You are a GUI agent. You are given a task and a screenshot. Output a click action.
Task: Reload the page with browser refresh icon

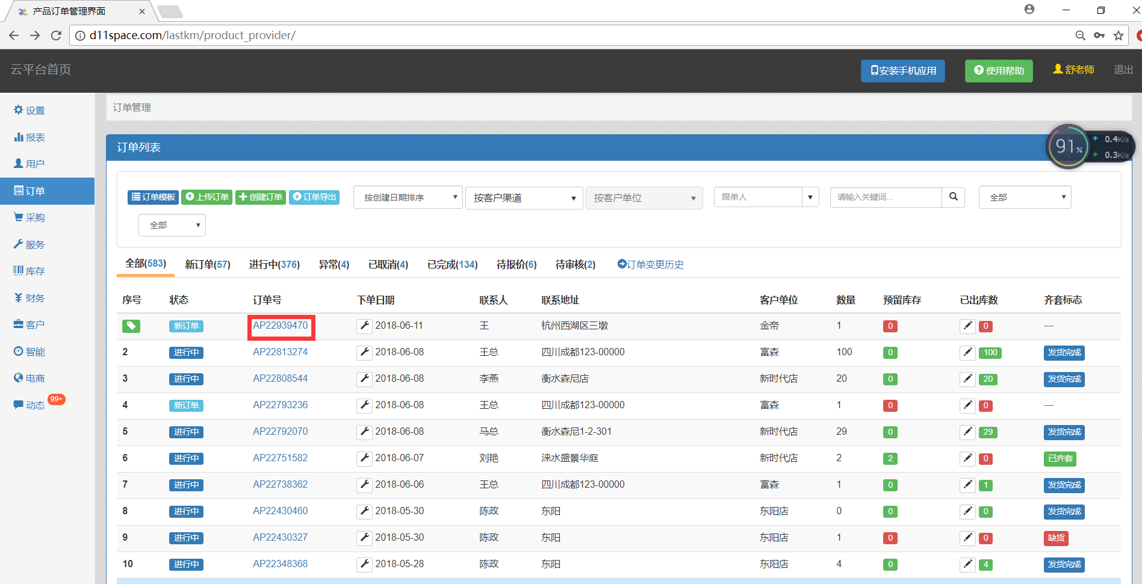pyautogui.click(x=56, y=36)
